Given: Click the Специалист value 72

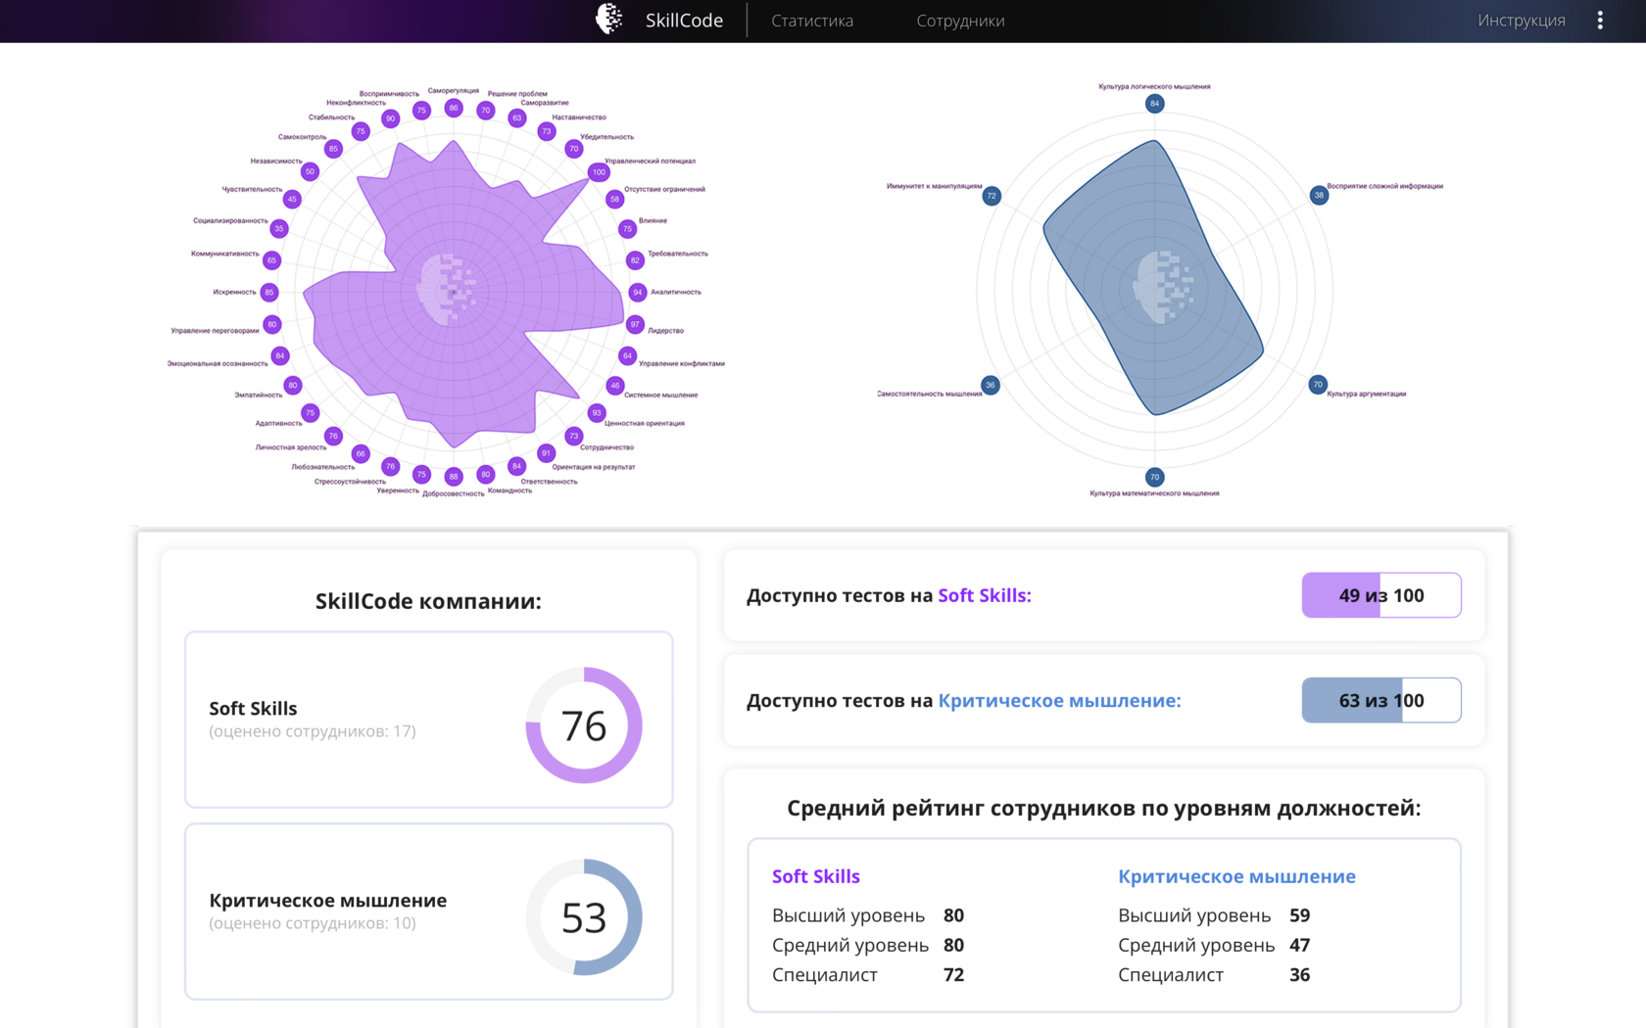Looking at the screenshot, I should [x=954, y=975].
